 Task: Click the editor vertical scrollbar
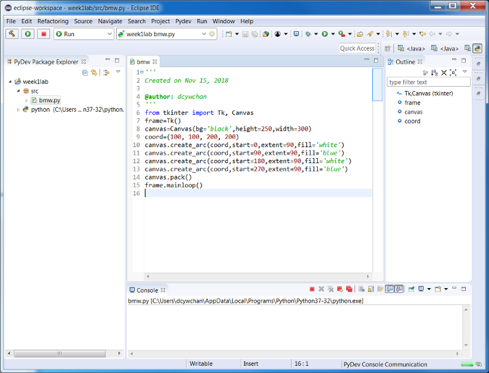(x=377, y=85)
